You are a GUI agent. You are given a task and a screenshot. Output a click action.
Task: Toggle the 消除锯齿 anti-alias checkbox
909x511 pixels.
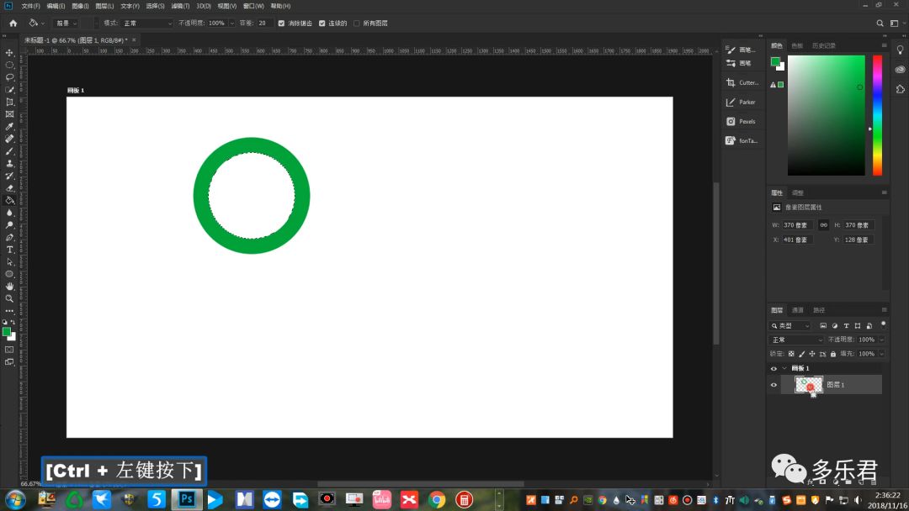coord(281,24)
